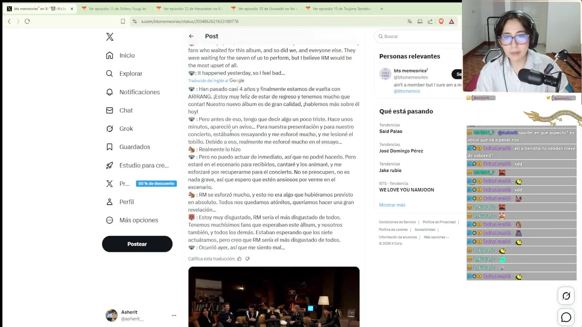Switch to Toujima Tanzaburou episodio 15 tab

click(339, 9)
